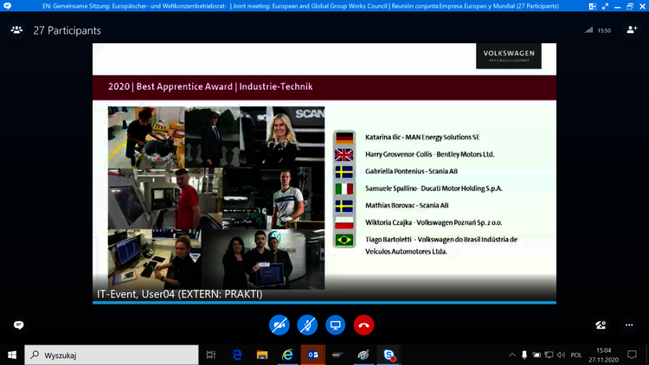
Task: Click the Sweden flag beside Mathias Borovac
Action: pos(344,206)
